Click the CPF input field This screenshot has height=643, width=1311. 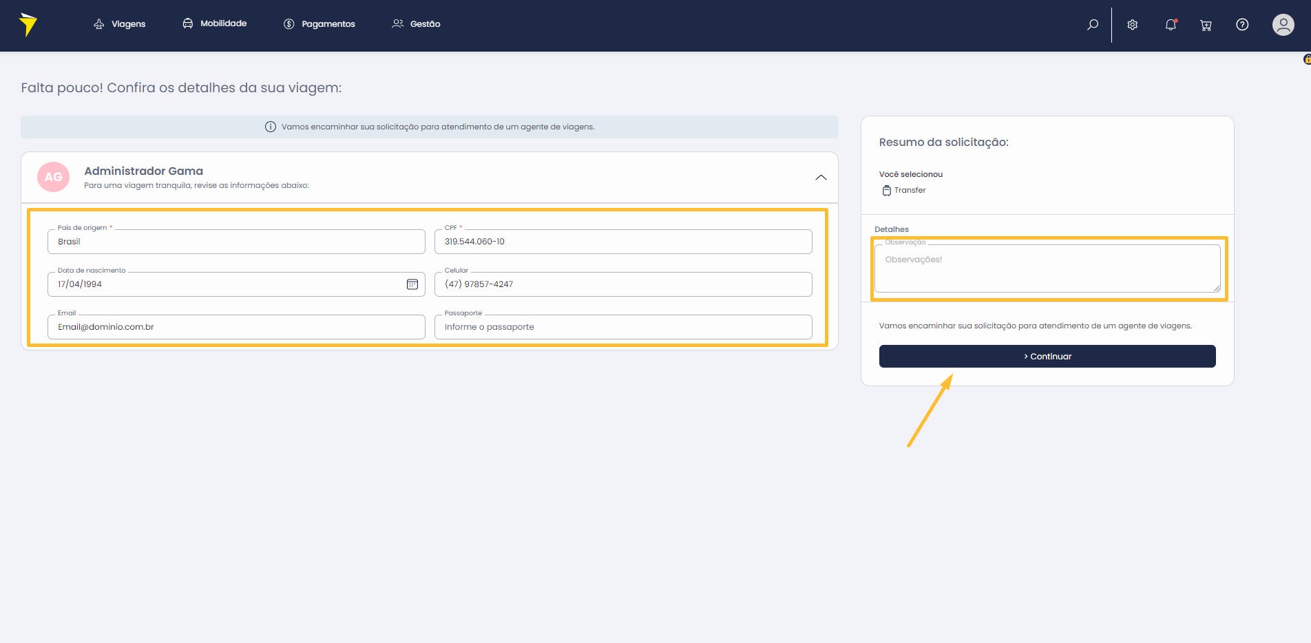tap(623, 242)
